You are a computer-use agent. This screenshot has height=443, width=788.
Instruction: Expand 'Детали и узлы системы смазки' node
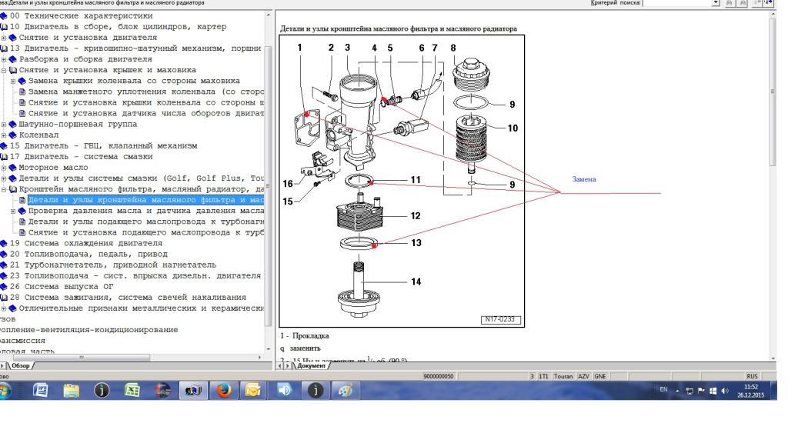pyautogui.click(x=4, y=178)
